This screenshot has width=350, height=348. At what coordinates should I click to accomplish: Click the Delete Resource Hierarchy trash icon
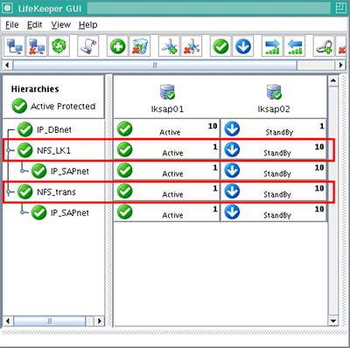140,46
